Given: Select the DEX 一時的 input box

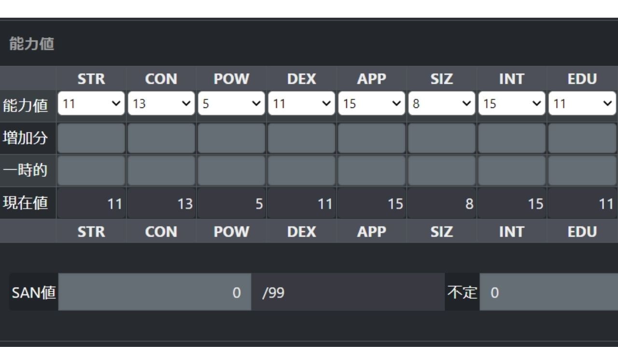Looking at the screenshot, I should tap(301, 170).
